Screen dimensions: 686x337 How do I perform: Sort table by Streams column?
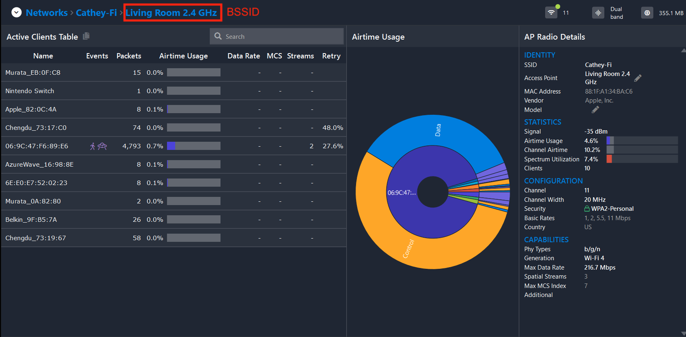[x=301, y=56]
